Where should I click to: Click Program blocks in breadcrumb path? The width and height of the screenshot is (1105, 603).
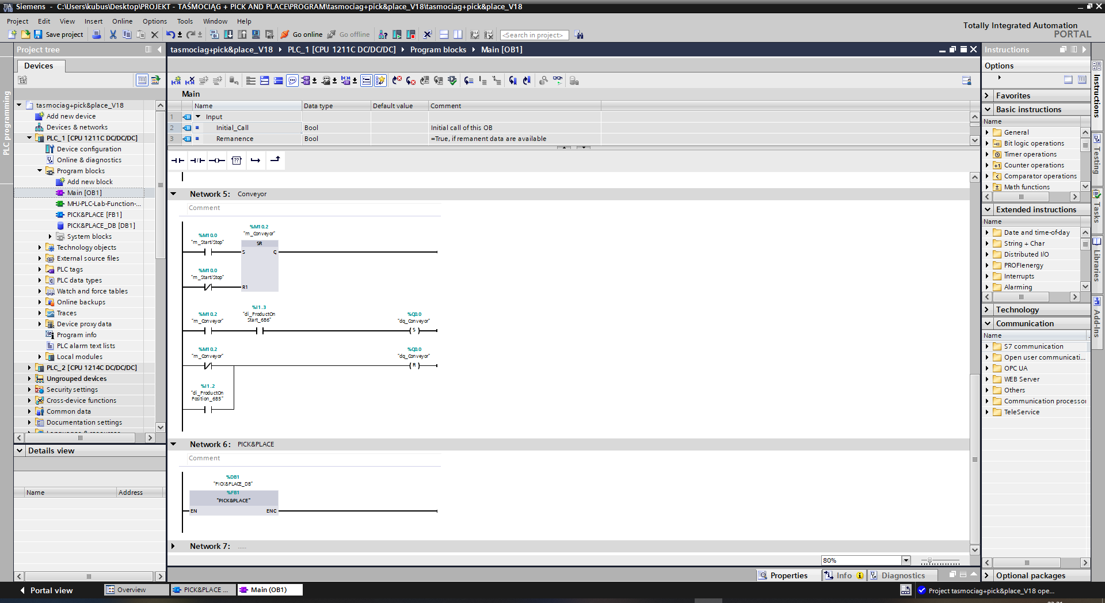click(438, 49)
